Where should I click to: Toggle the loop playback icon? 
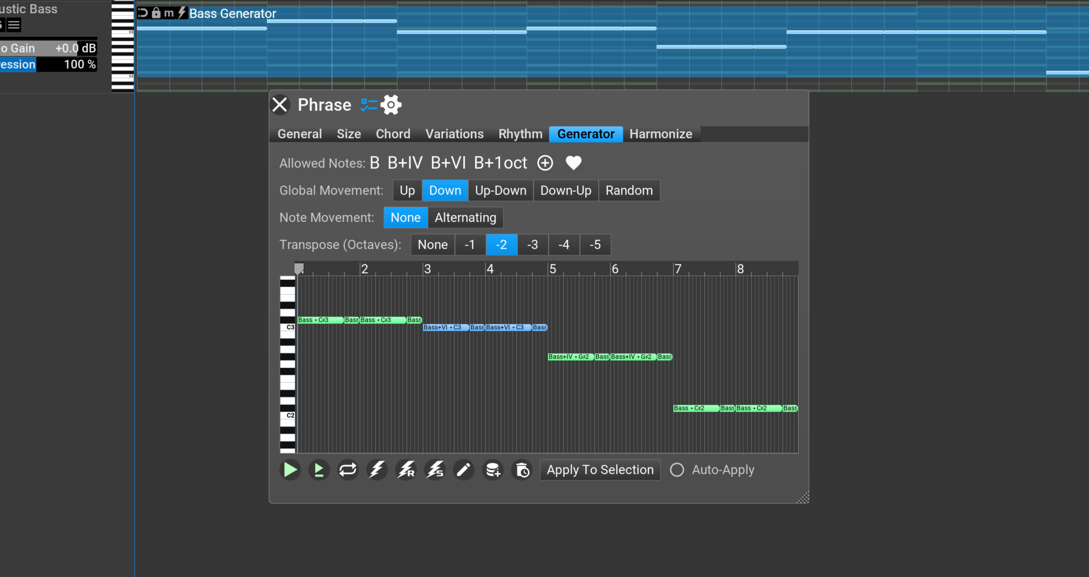tap(347, 470)
